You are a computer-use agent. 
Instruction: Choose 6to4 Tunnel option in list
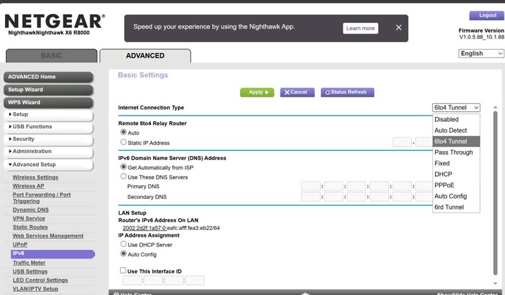click(x=456, y=141)
